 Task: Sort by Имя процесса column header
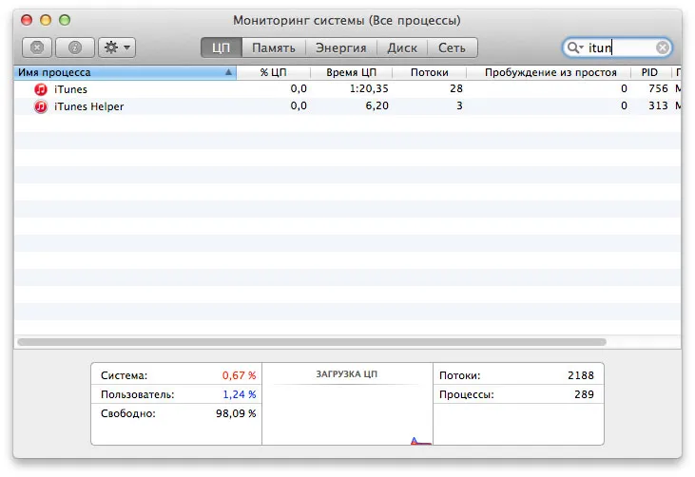point(125,72)
